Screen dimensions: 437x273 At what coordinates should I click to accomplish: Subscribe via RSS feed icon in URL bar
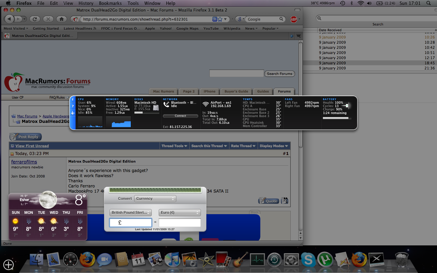[215, 19]
